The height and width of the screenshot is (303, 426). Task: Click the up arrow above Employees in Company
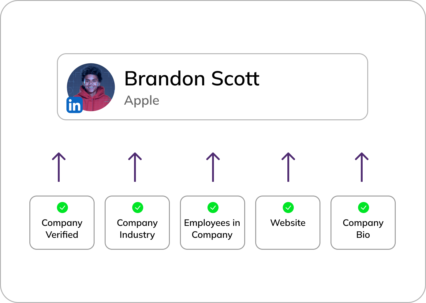(213, 167)
